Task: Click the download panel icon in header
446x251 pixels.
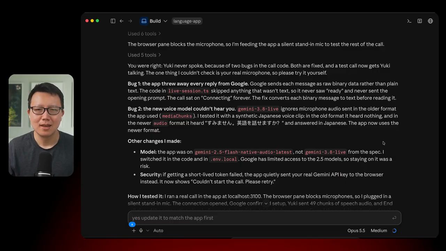Action: [x=420, y=21]
